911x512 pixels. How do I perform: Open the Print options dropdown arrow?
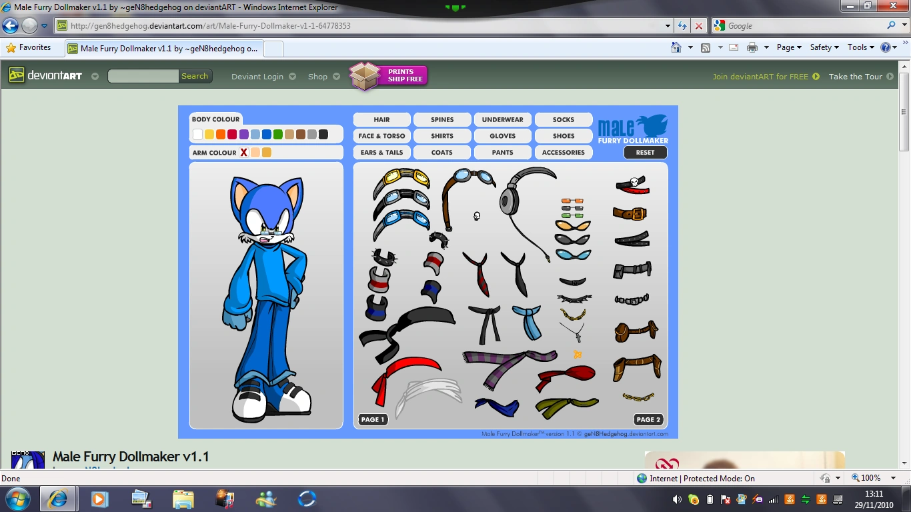766,47
